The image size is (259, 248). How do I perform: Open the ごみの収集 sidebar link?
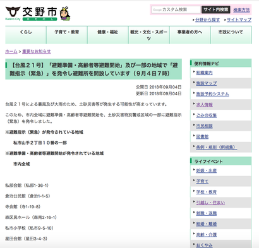[x=207, y=115]
